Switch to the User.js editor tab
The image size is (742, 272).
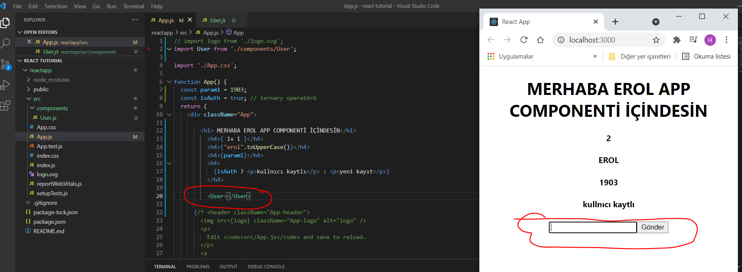click(x=218, y=20)
